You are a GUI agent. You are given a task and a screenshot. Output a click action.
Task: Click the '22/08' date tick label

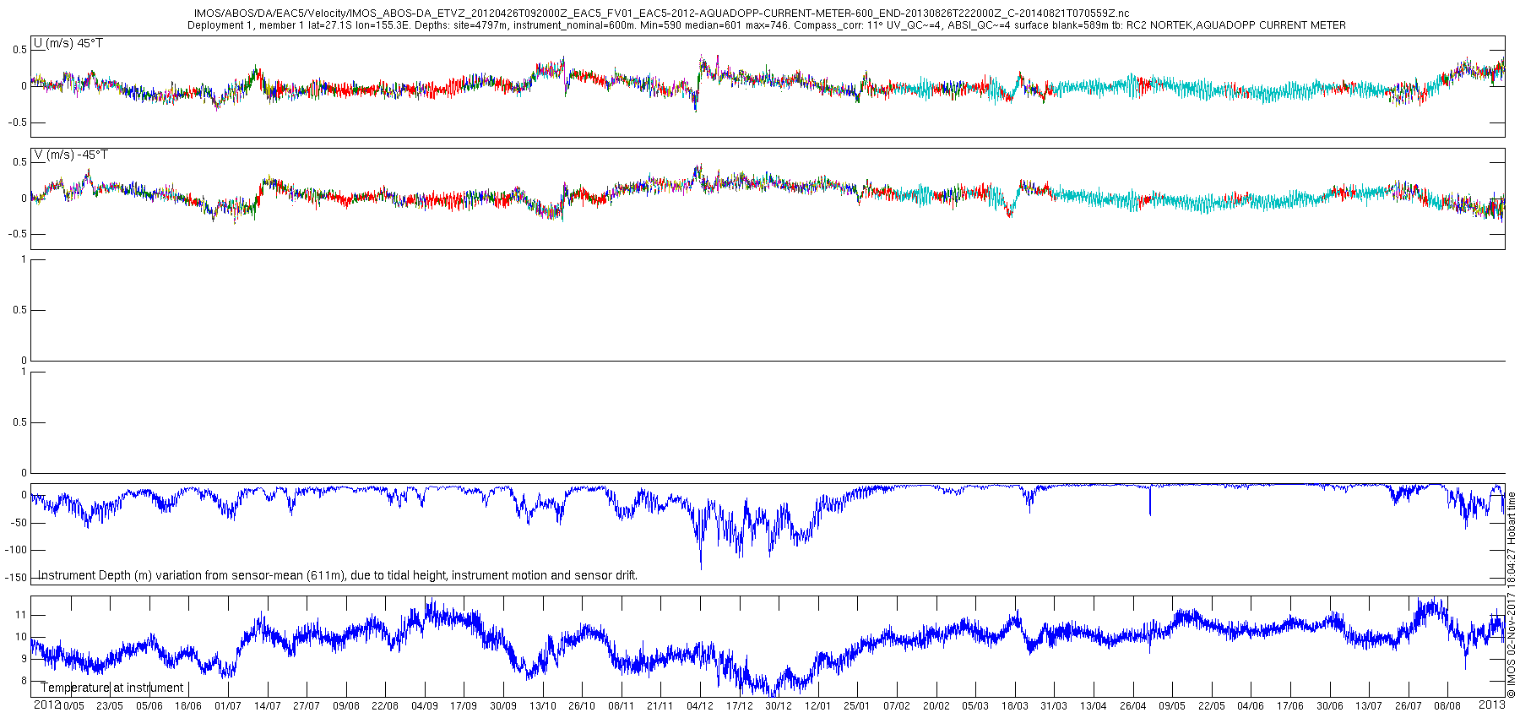(x=385, y=706)
